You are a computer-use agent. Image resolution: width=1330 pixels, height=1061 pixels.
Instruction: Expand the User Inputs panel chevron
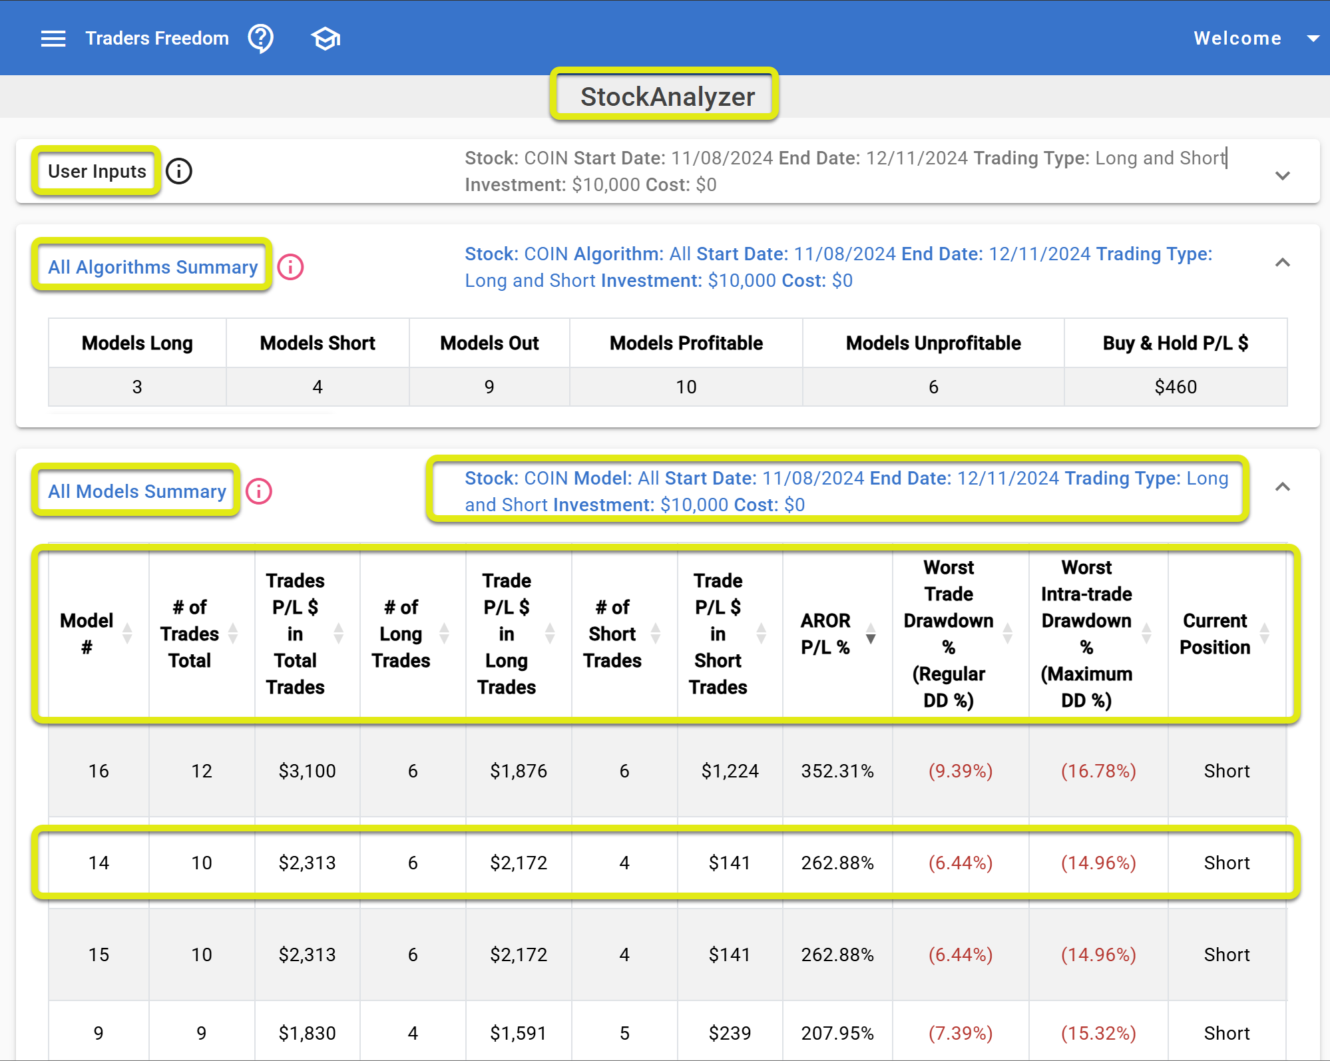[1283, 176]
